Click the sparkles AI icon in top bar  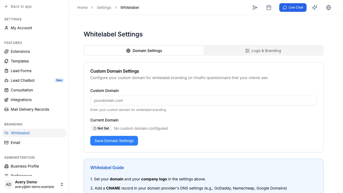(315, 8)
